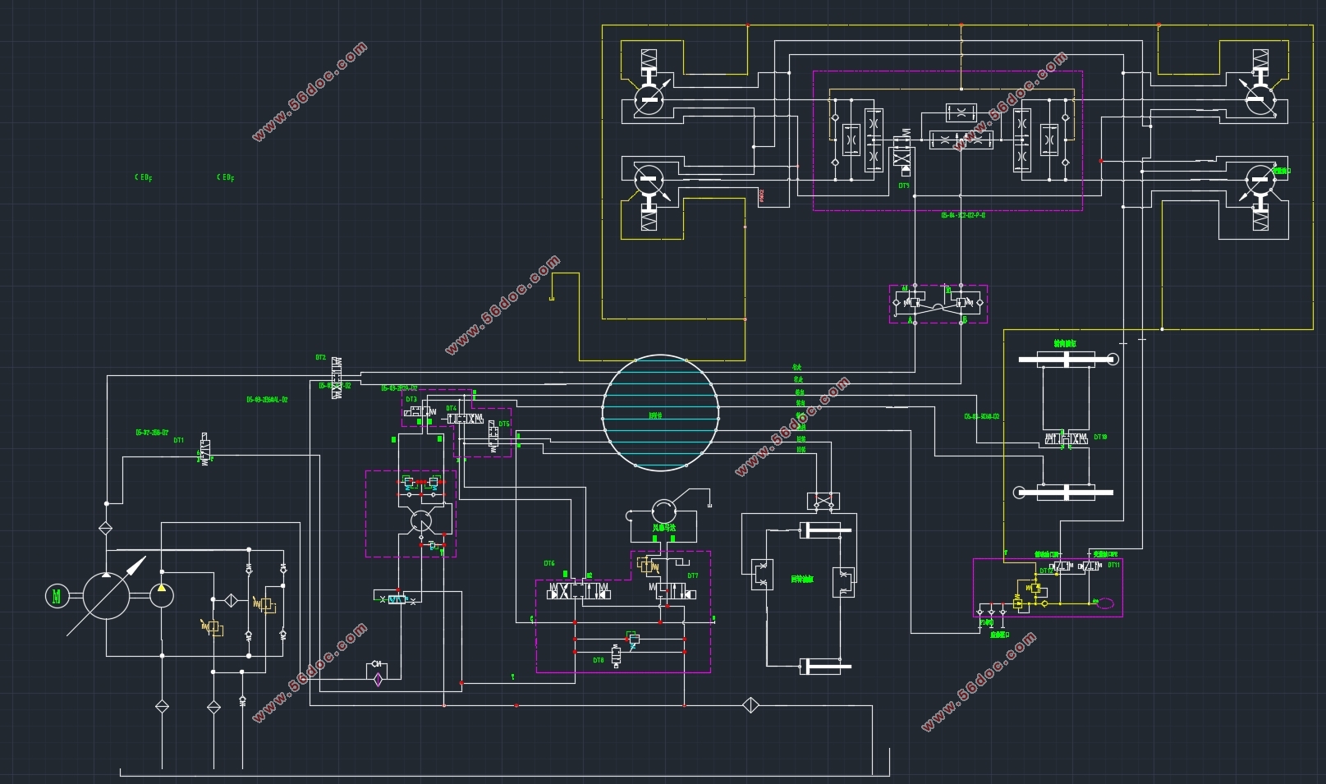Click the DT4 label
This screenshot has height=784, width=1326.
452,408
